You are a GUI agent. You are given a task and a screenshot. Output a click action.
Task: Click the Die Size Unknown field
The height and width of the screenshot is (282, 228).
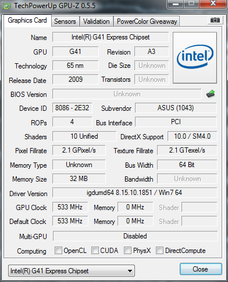coord(151,66)
